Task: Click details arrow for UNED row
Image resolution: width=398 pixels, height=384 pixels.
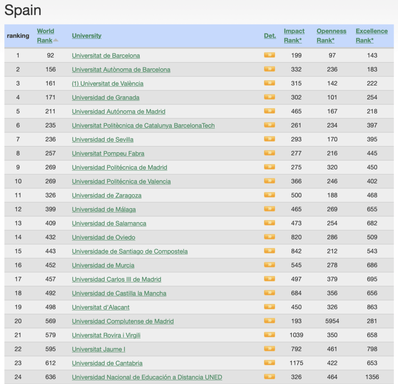Action: pos(269,376)
